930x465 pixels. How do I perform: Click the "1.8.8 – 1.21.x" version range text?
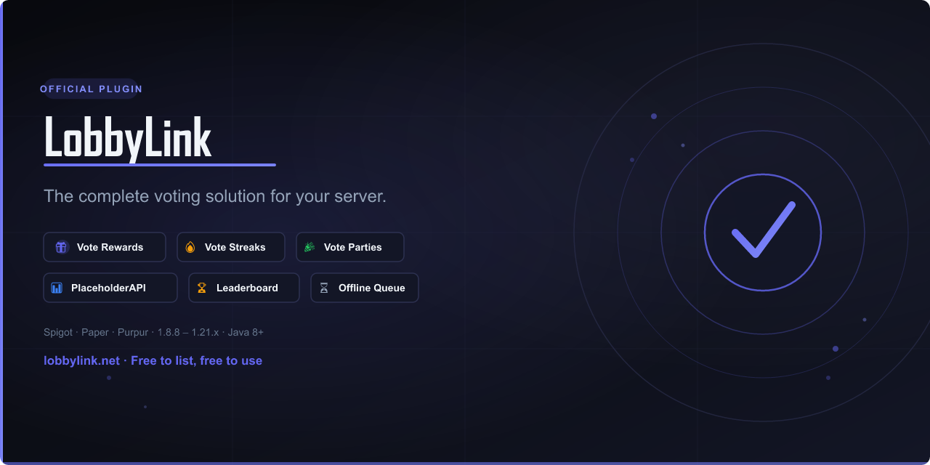[x=188, y=332]
